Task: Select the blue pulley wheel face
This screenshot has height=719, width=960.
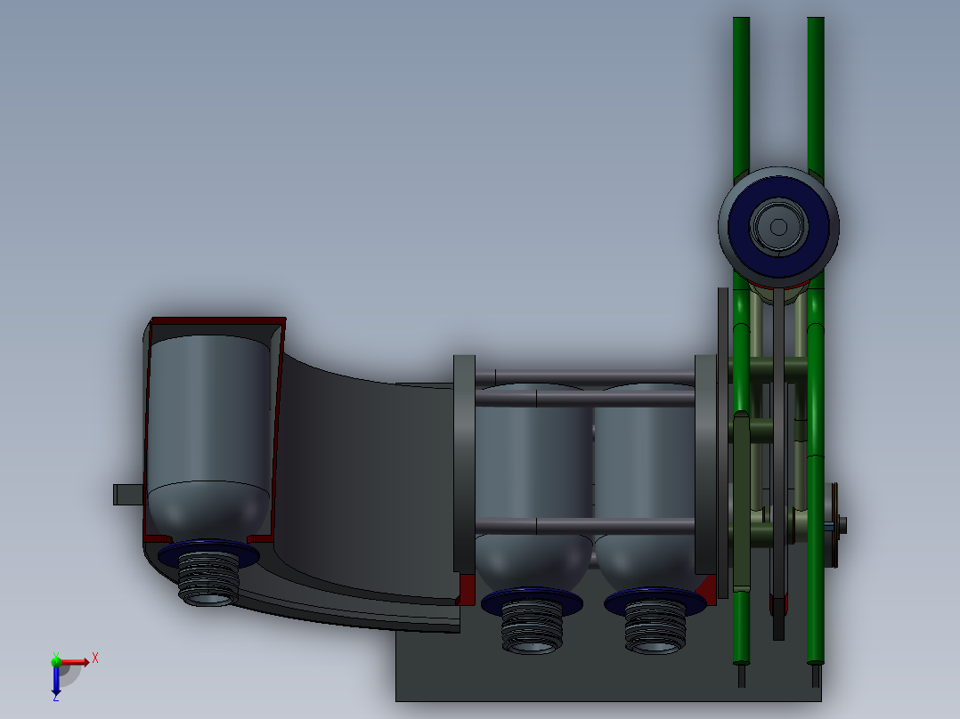Action: [778, 227]
